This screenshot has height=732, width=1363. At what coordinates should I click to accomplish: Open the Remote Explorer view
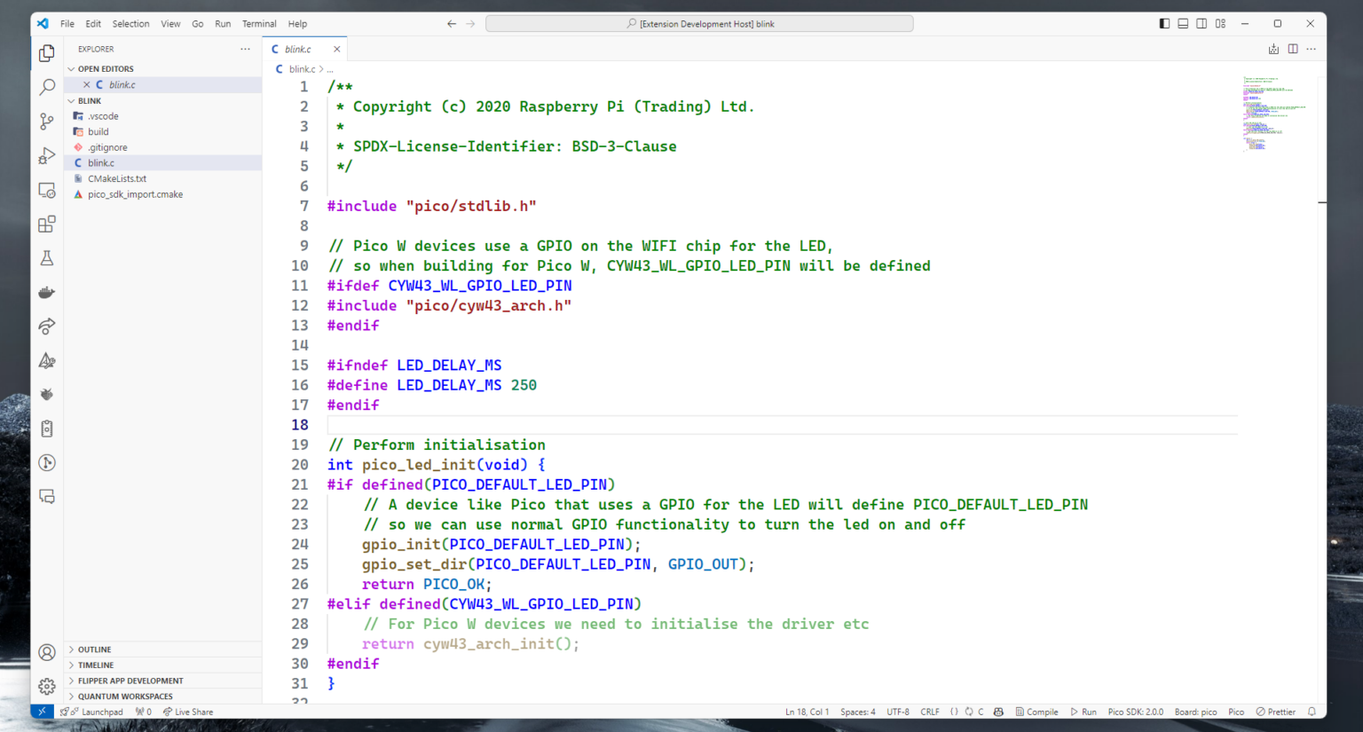click(x=44, y=189)
